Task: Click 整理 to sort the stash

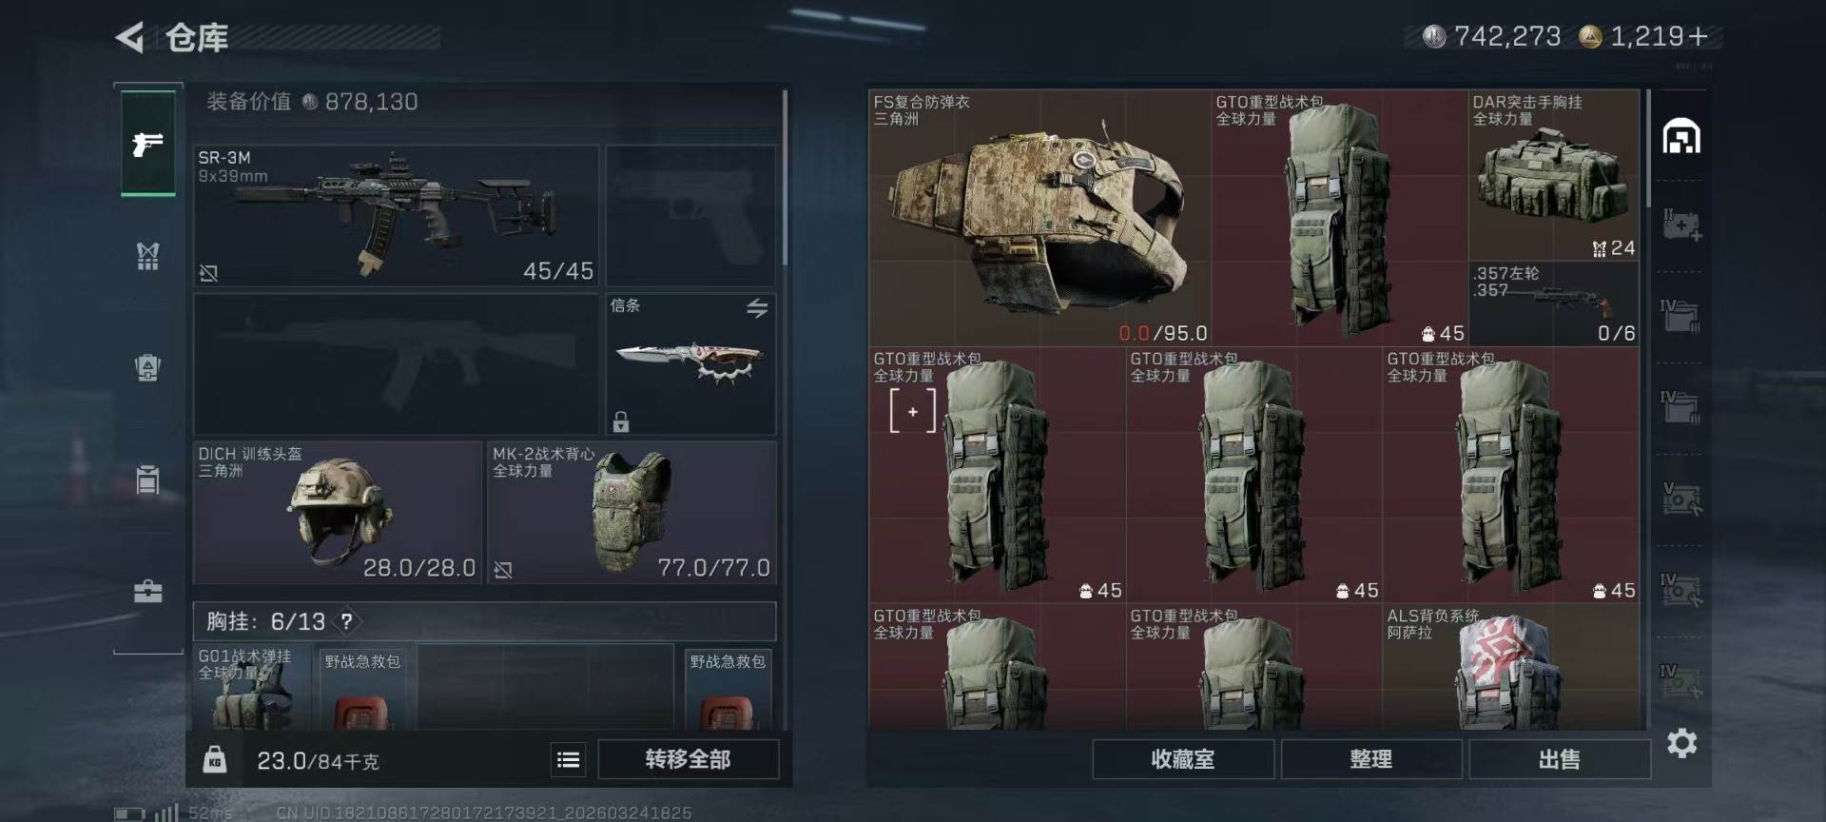Action: pyautogui.click(x=1370, y=759)
